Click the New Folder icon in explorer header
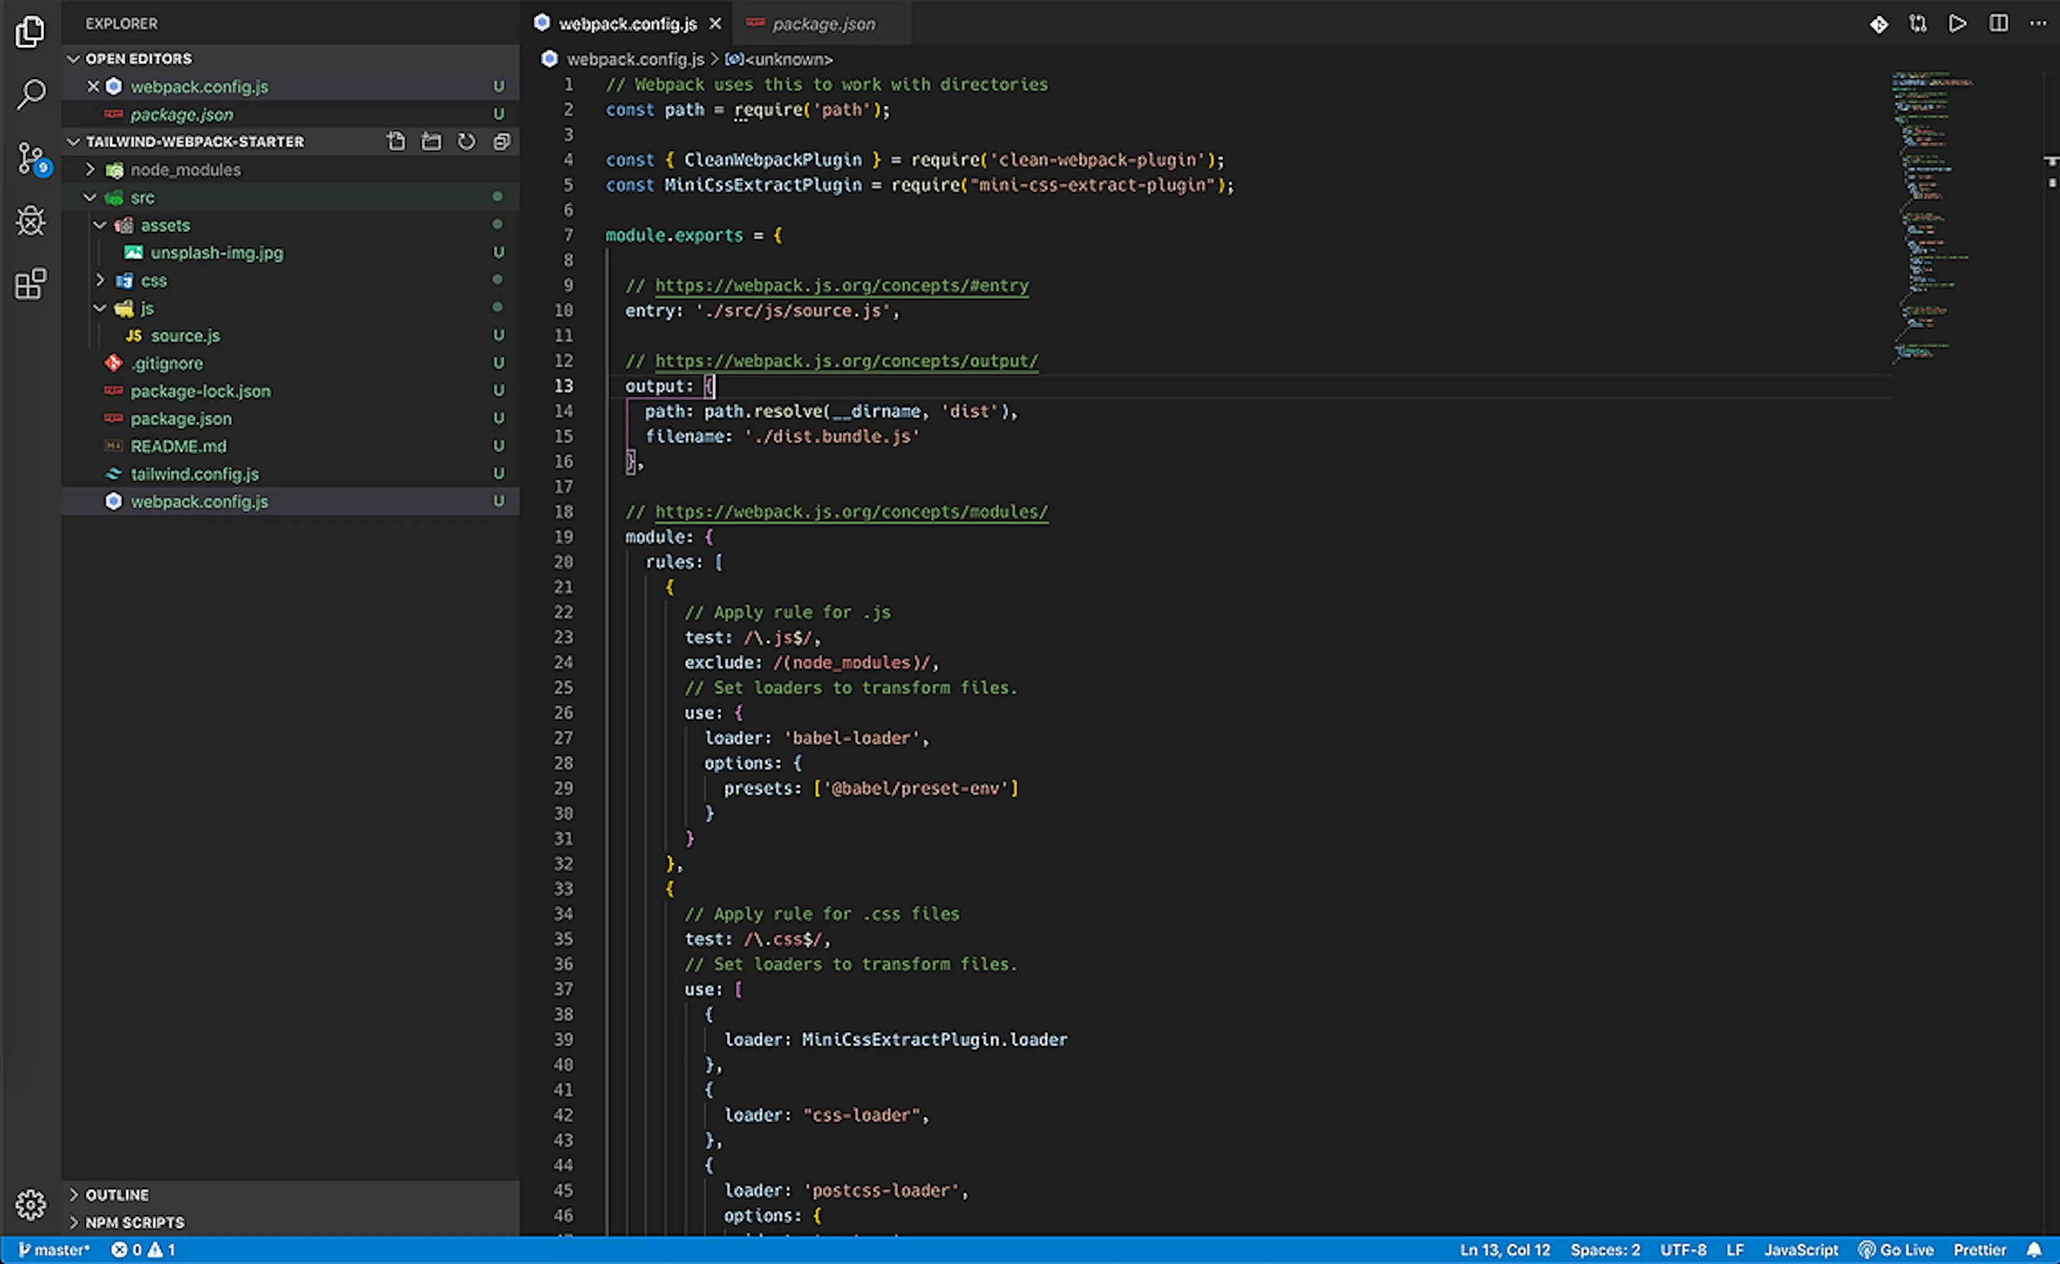This screenshot has height=1264, width=2060. [431, 141]
